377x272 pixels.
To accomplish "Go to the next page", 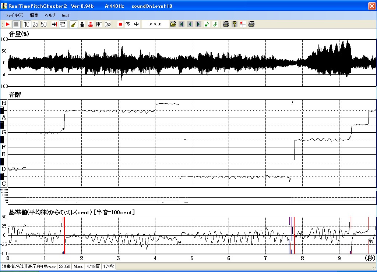I will click(198, 24).
